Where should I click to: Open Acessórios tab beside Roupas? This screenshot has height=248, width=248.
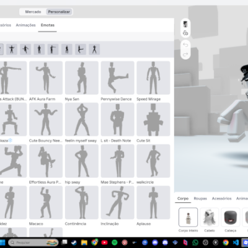click(x=221, y=198)
